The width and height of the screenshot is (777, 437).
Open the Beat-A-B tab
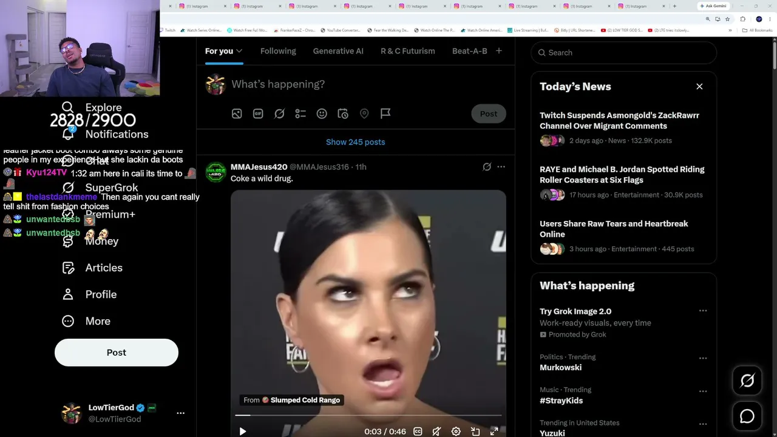tap(470, 51)
